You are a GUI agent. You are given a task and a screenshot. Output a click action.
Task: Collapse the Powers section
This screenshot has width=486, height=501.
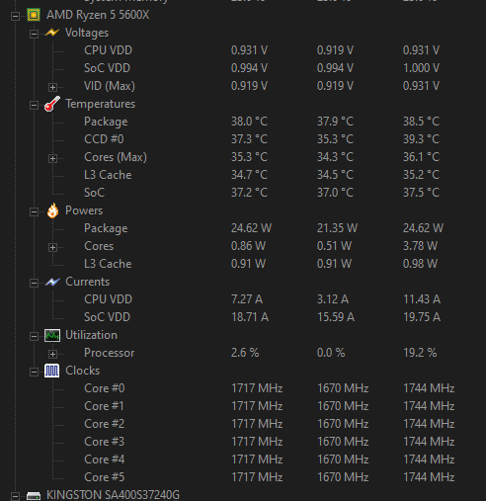coord(34,211)
